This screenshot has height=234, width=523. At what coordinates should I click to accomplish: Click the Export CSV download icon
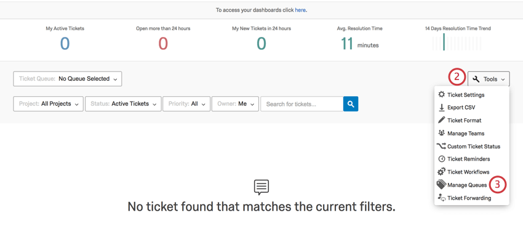tap(442, 108)
